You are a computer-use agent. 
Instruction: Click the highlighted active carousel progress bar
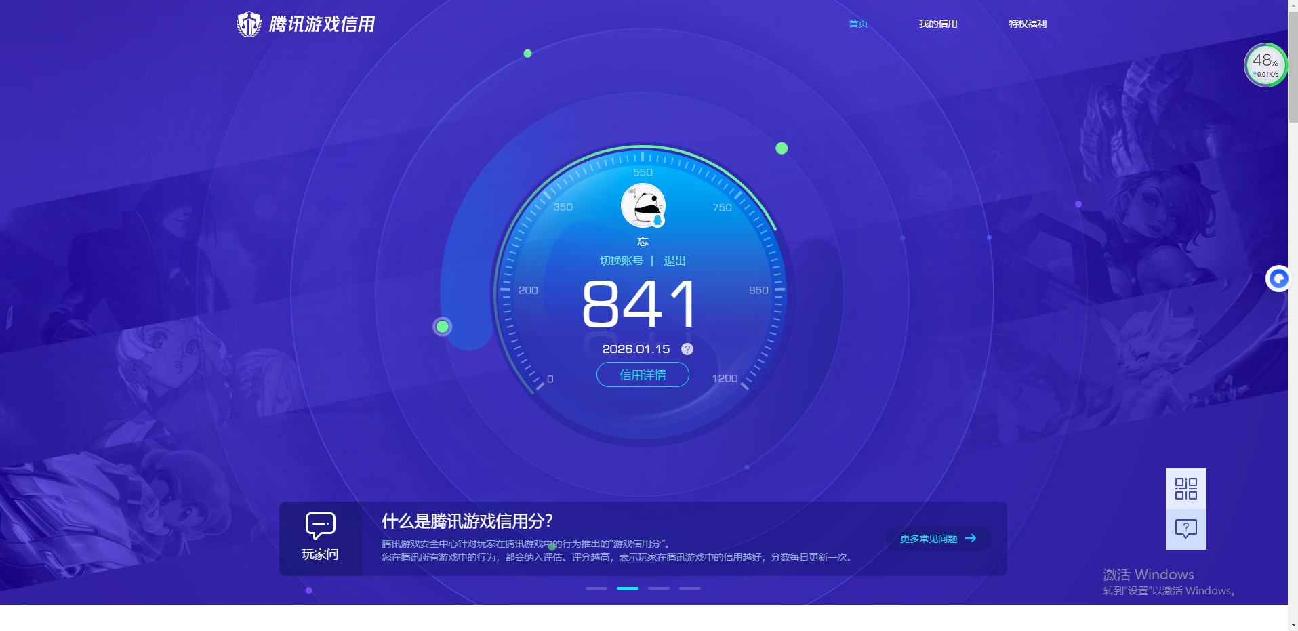(628, 588)
